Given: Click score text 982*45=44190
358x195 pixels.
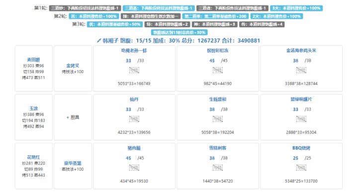Looking at the screenshot, I should (x=218, y=84).
